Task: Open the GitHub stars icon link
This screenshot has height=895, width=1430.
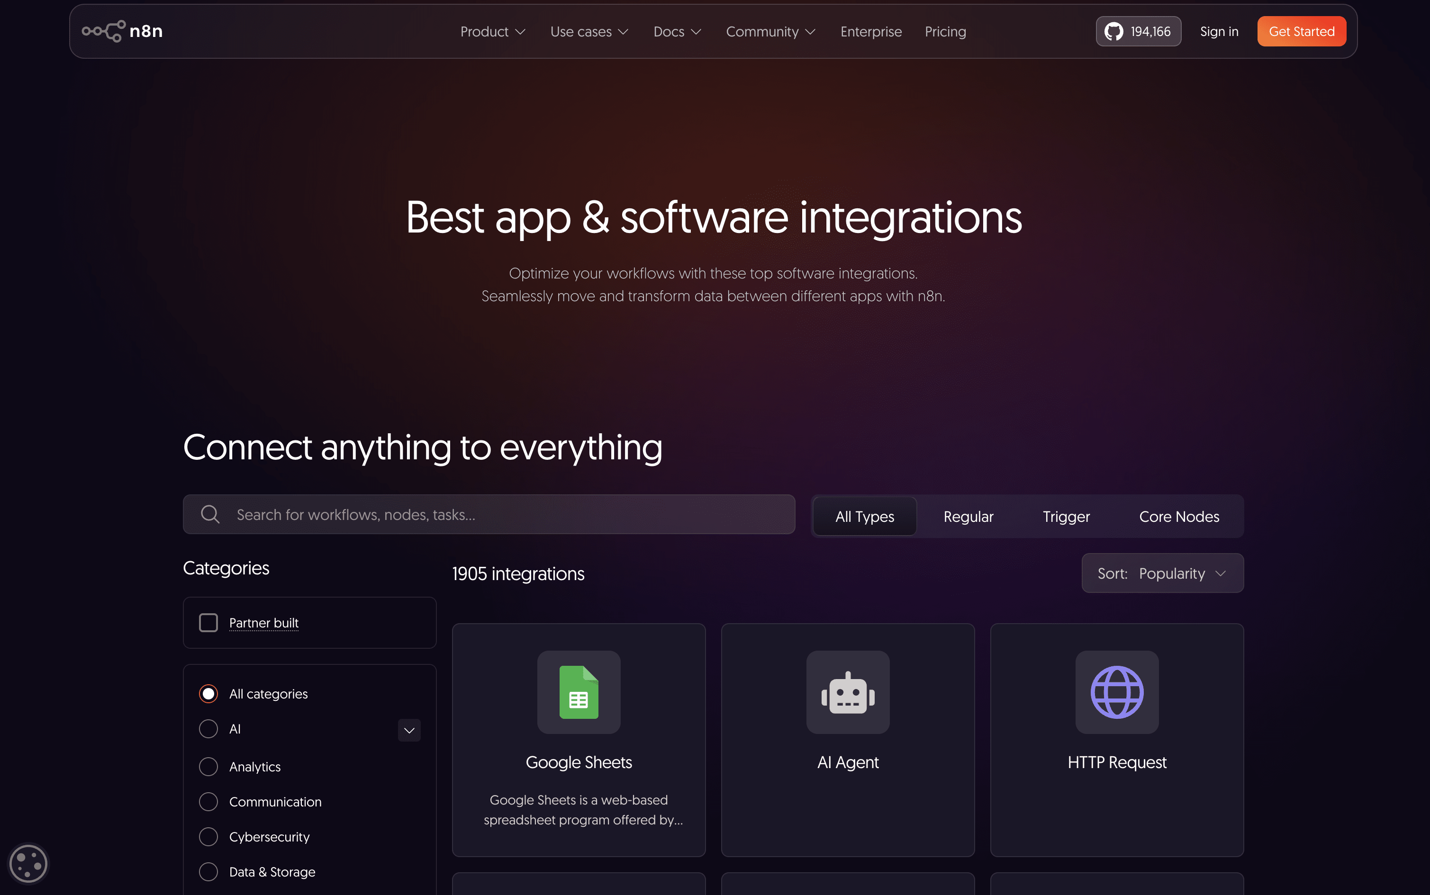Action: pyautogui.click(x=1113, y=31)
